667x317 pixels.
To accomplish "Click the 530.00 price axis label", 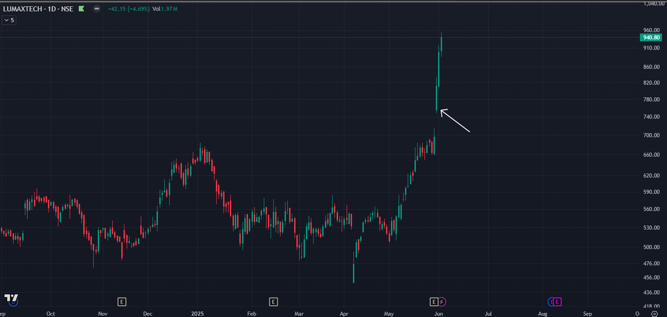I will (x=651, y=227).
